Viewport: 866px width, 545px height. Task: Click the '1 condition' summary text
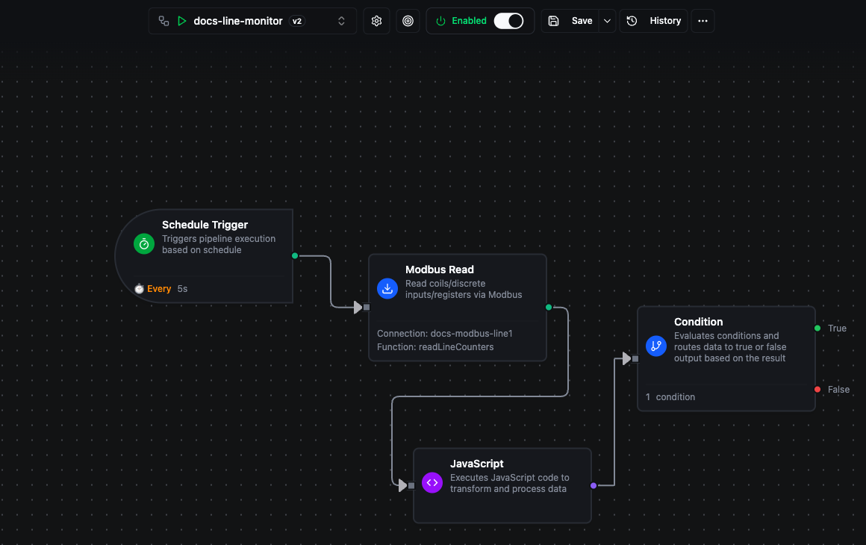(670, 397)
